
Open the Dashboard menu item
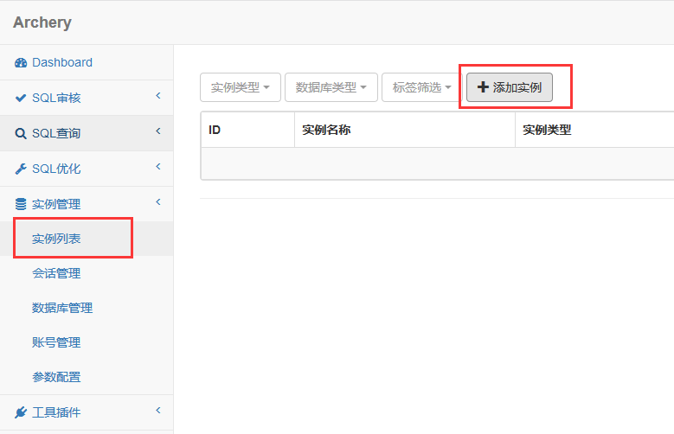[x=87, y=62]
